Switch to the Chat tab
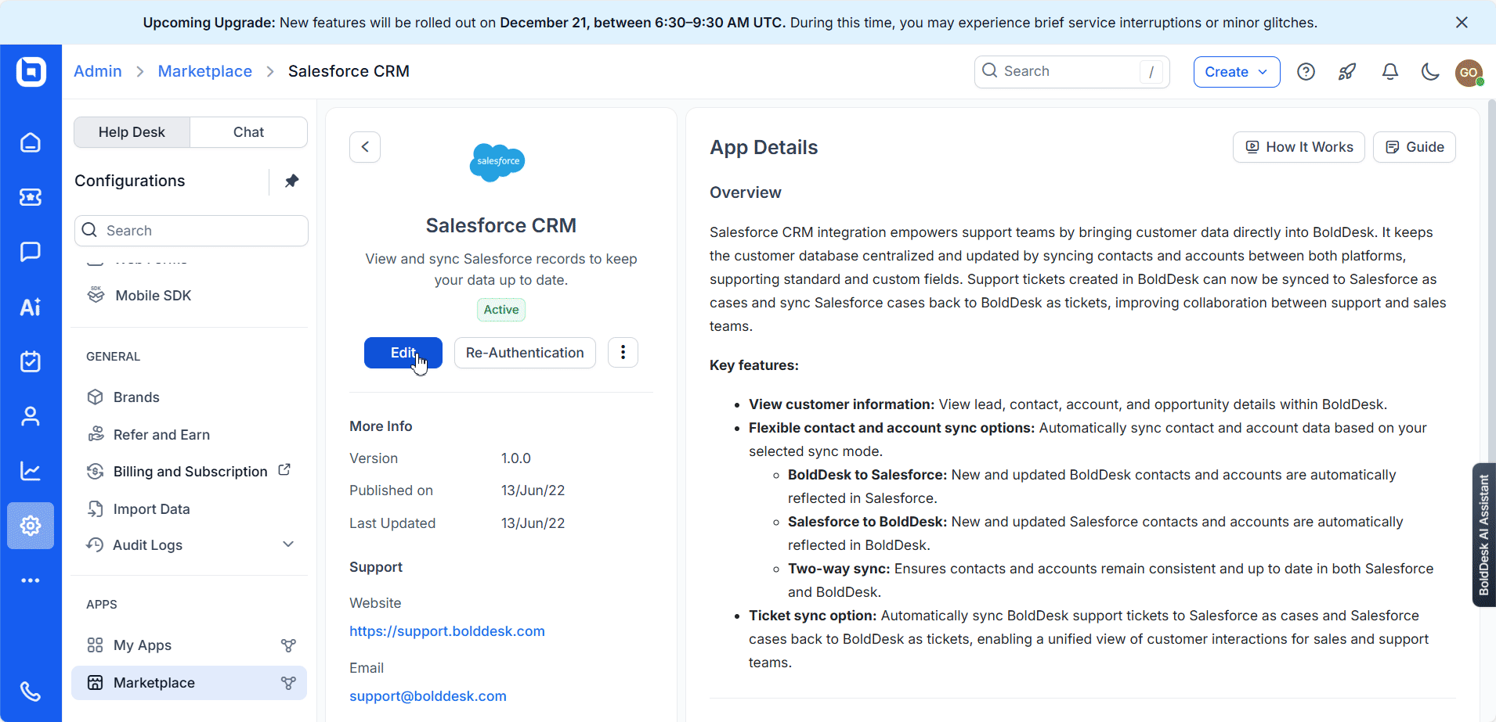This screenshot has height=722, width=1496. coord(248,131)
